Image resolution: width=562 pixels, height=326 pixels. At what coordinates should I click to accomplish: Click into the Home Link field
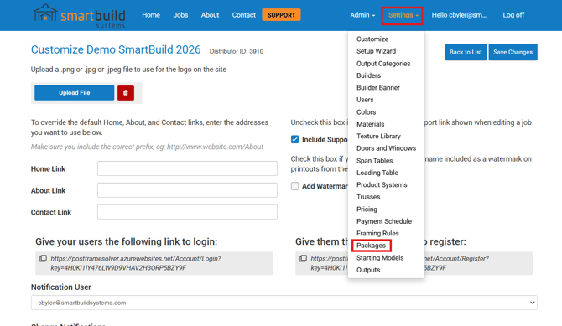tap(187, 168)
